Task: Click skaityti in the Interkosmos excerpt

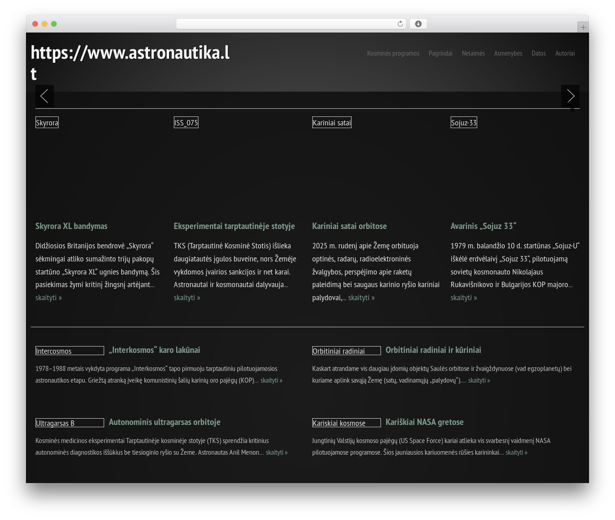Action: click(x=271, y=380)
